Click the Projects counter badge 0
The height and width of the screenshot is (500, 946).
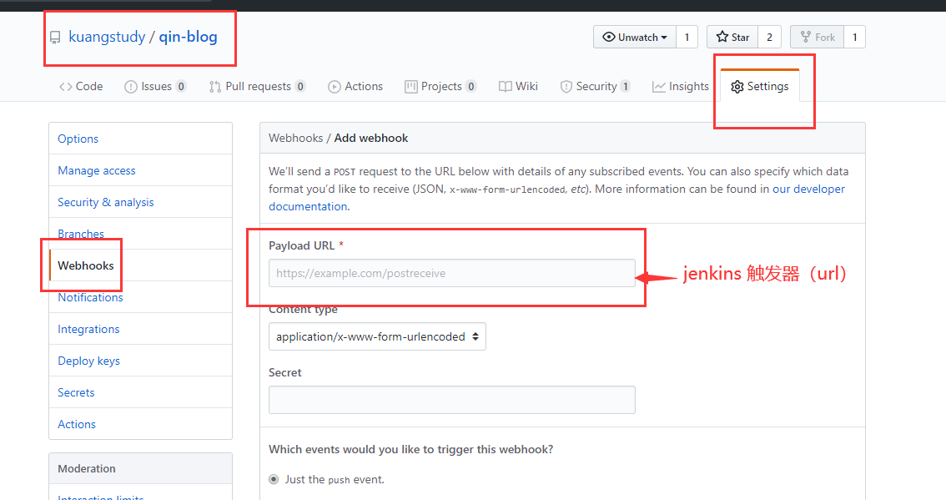click(470, 86)
